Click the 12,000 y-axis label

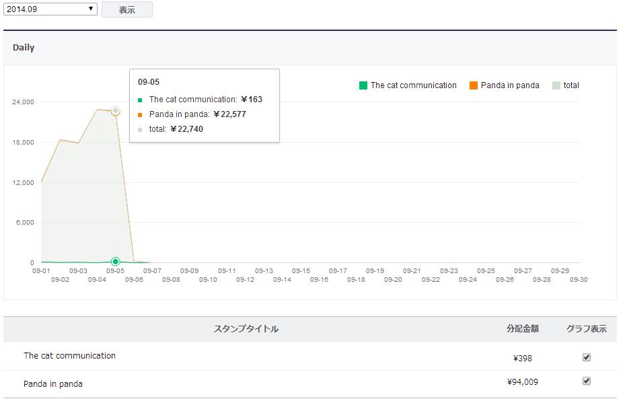coord(23,182)
